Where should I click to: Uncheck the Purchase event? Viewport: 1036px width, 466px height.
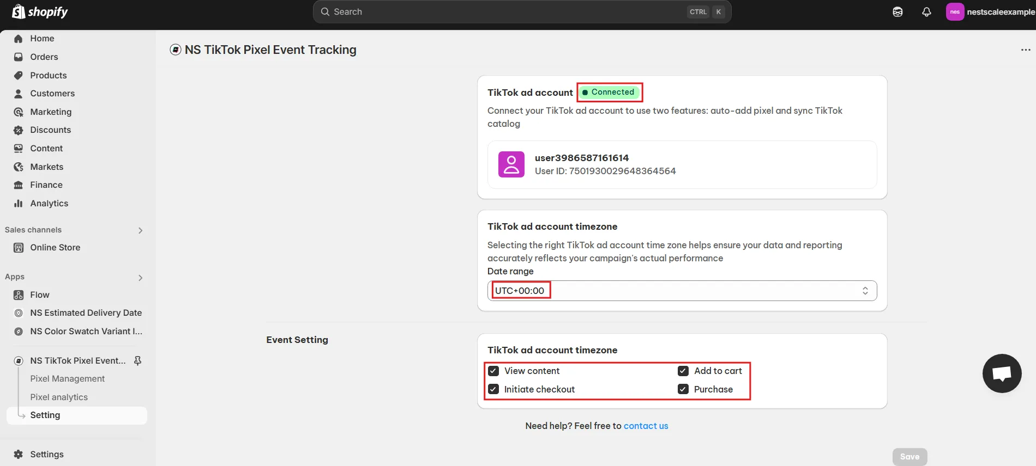[x=683, y=390]
